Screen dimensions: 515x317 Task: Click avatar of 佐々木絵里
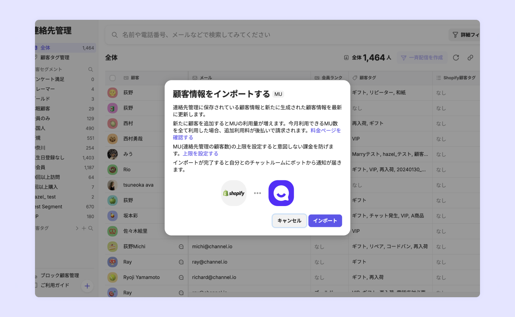(x=113, y=231)
